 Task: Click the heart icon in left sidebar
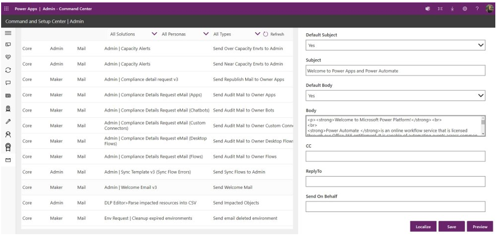pyautogui.click(x=8, y=57)
